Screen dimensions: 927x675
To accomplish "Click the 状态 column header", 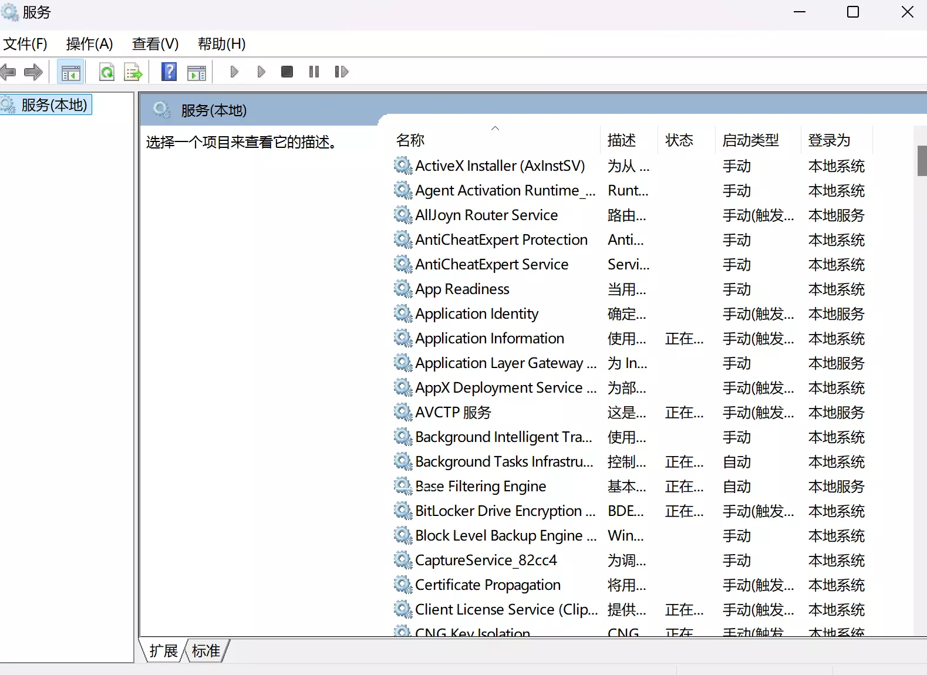I will pos(679,140).
